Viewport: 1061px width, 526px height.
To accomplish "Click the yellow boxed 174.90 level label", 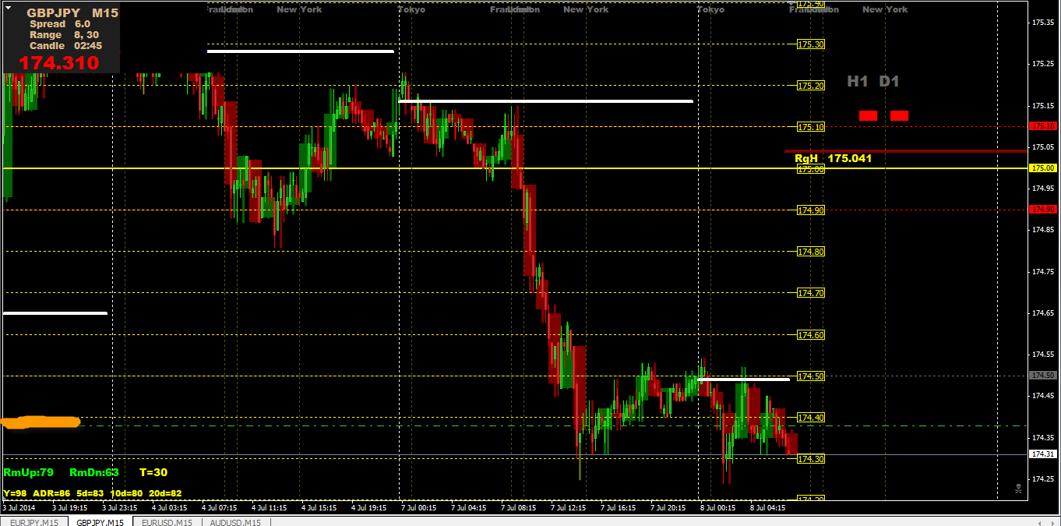I will pyautogui.click(x=811, y=210).
